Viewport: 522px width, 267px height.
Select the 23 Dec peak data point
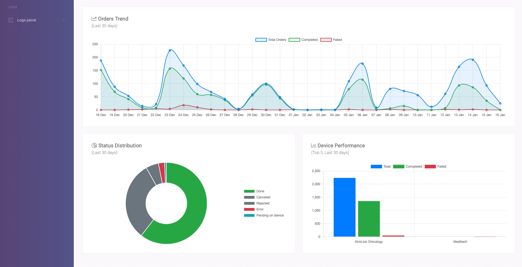click(170, 50)
